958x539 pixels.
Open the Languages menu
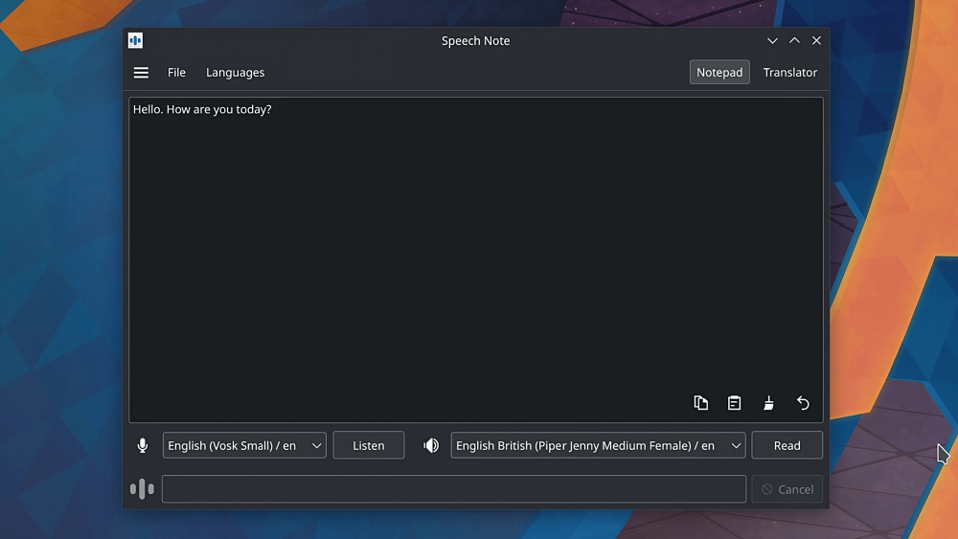pyautogui.click(x=236, y=73)
